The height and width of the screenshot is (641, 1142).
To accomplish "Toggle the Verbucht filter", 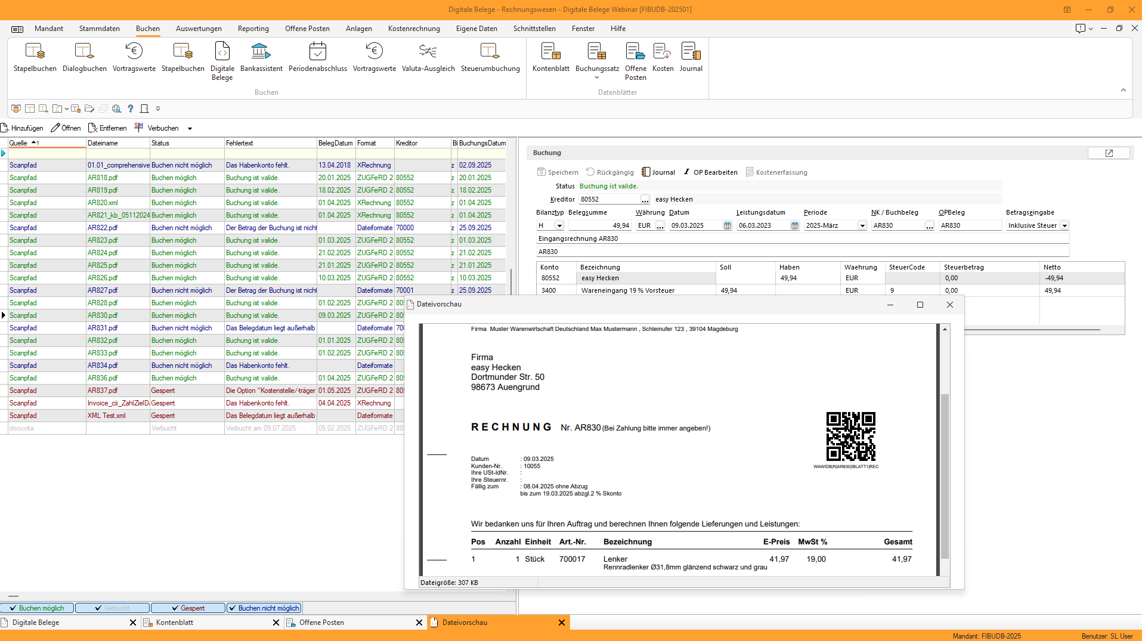I will click(x=112, y=608).
